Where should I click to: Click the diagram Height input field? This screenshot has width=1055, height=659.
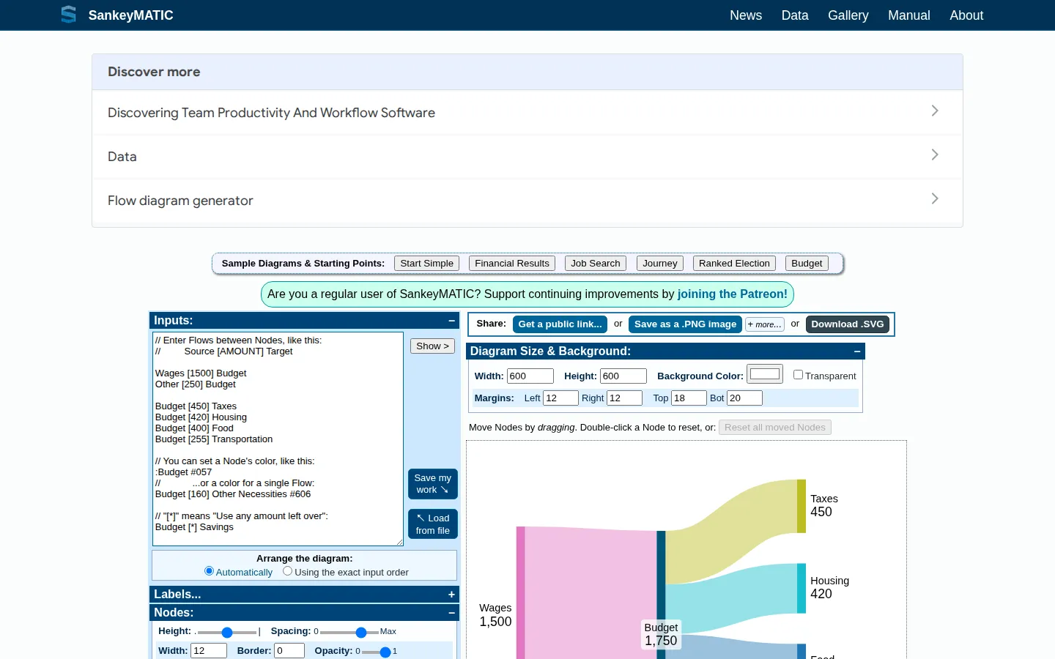623,376
